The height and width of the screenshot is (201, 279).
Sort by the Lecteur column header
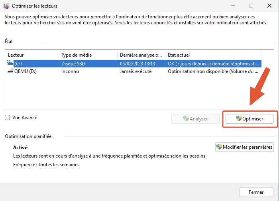[32, 55]
